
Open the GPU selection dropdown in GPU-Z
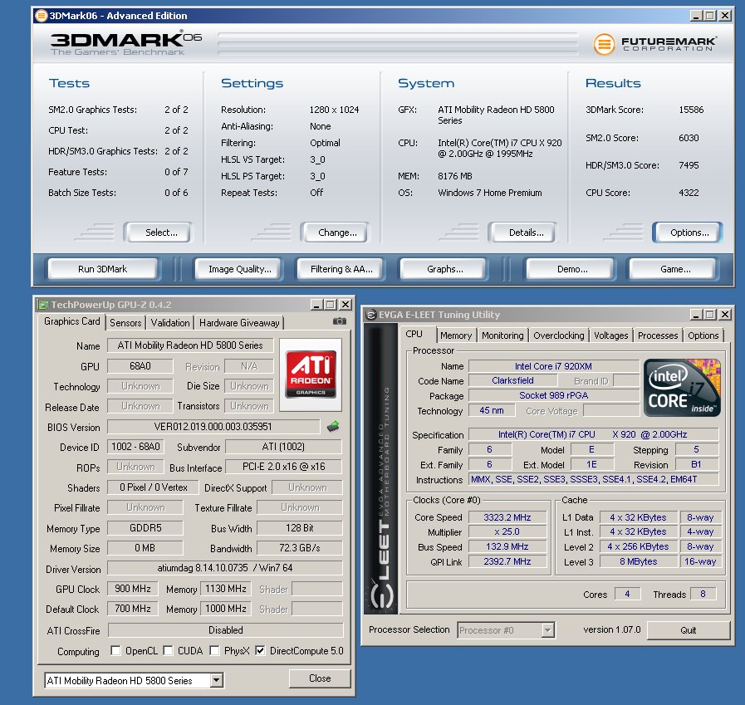216,680
